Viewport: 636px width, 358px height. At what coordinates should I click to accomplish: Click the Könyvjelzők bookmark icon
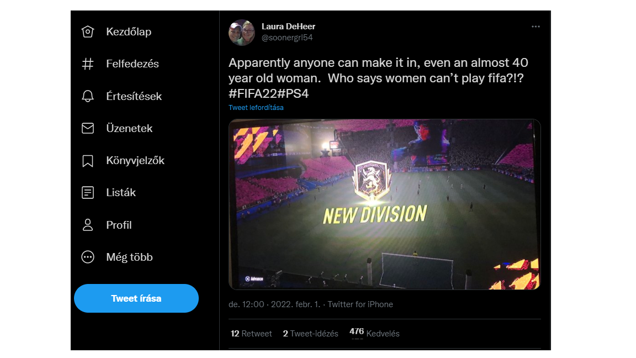(x=87, y=161)
